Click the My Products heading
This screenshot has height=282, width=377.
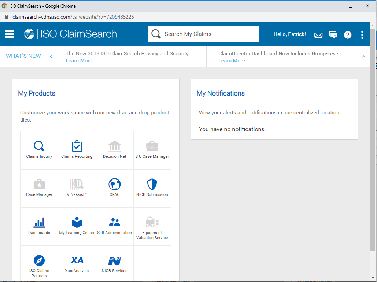(x=37, y=93)
